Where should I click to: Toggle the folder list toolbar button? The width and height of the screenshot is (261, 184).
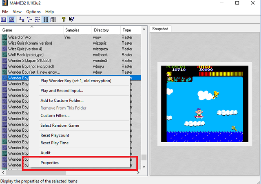pos(4,20)
